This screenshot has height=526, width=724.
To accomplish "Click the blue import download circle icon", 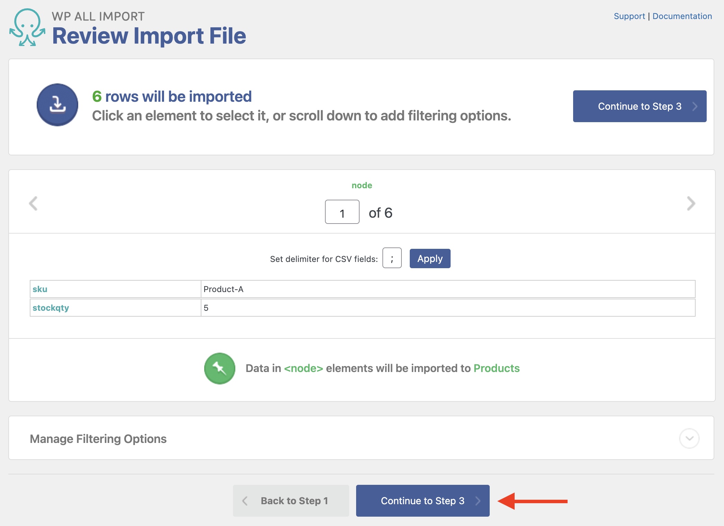I will (x=57, y=105).
